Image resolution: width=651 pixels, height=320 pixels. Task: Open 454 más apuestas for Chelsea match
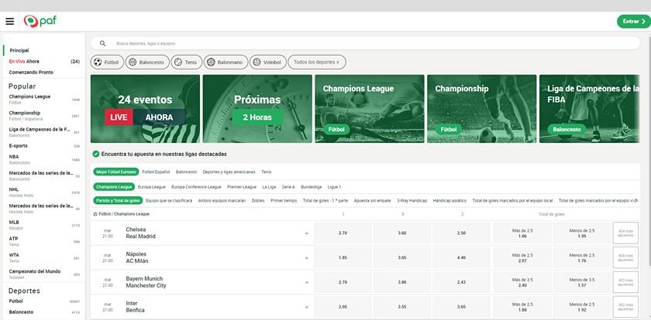pos(625,233)
